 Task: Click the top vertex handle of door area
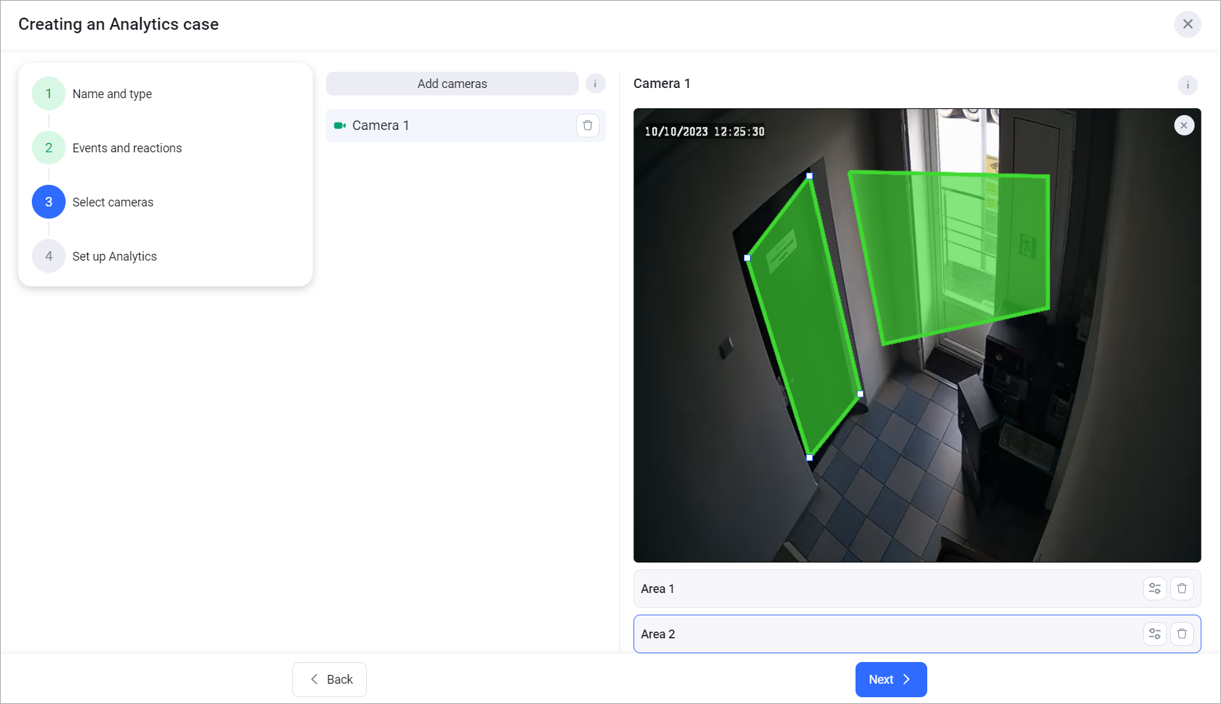tap(809, 176)
